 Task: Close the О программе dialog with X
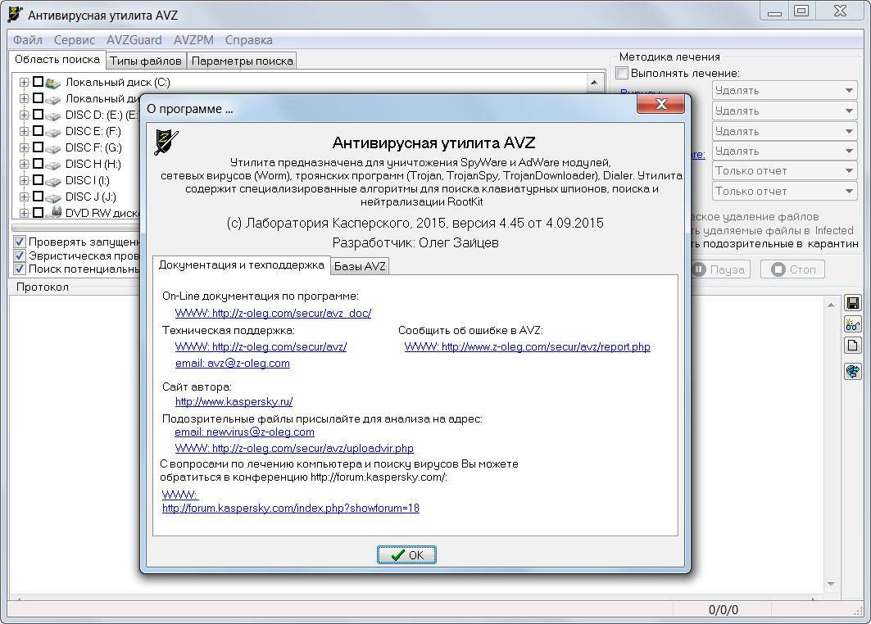click(660, 104)
